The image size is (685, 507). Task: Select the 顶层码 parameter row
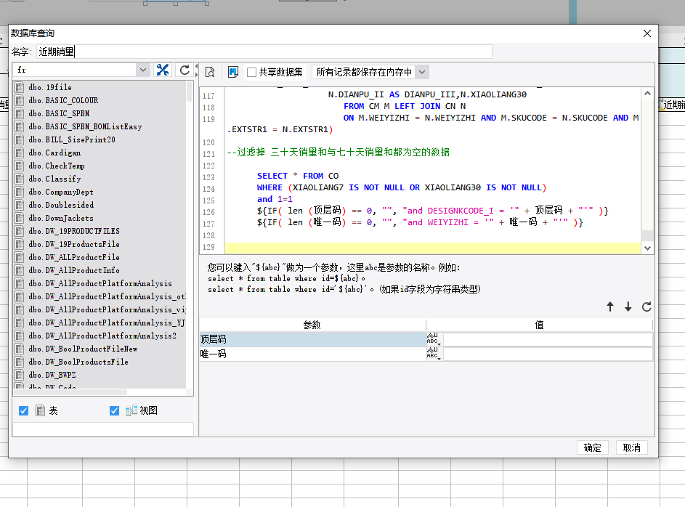312,339
